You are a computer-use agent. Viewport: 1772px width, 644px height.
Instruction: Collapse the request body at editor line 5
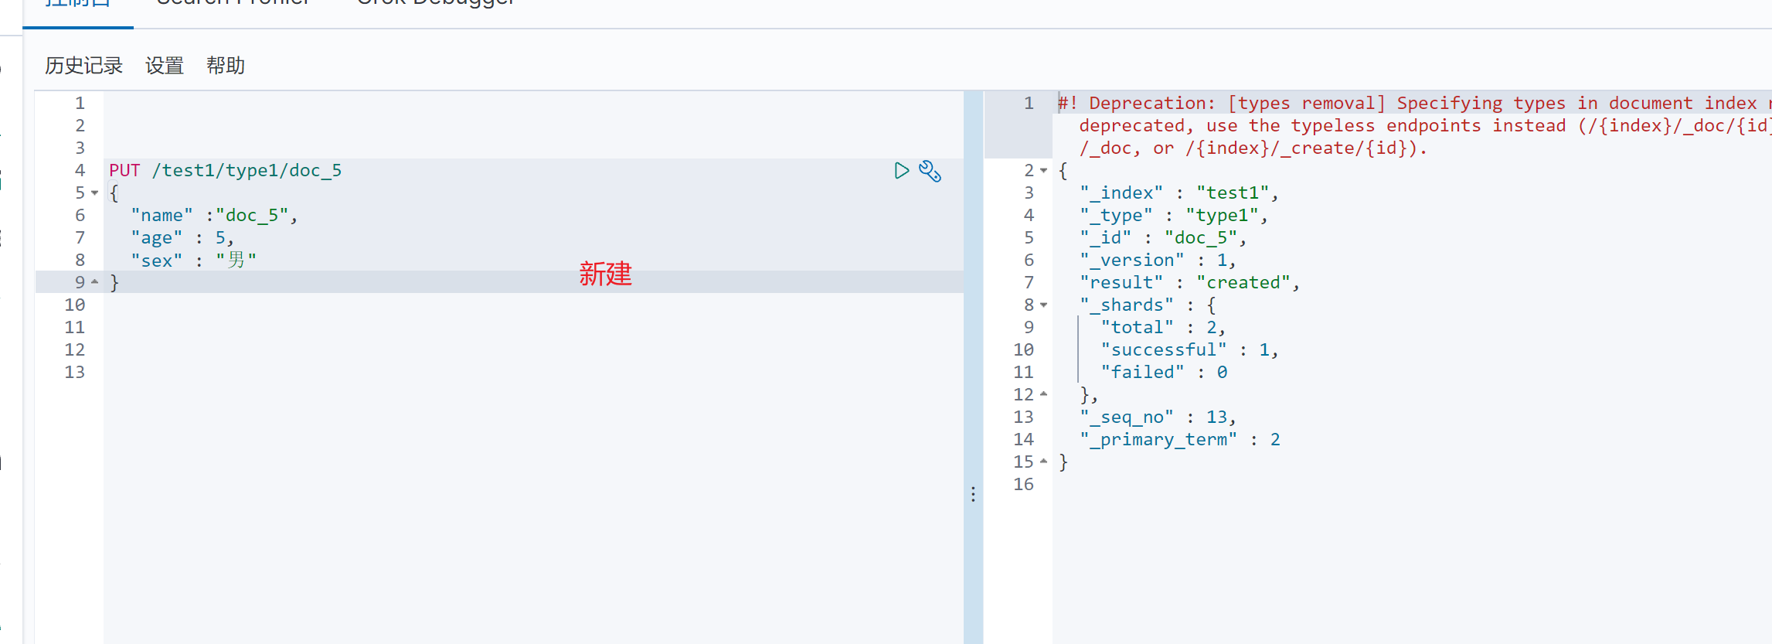coord(95,193)
